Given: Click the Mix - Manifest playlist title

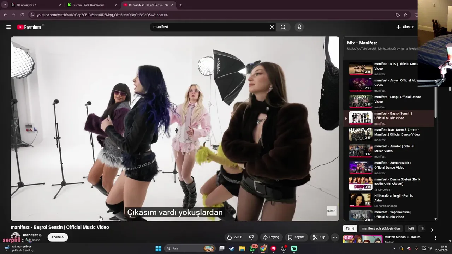Looking at the screenshot, I should 362,43.
